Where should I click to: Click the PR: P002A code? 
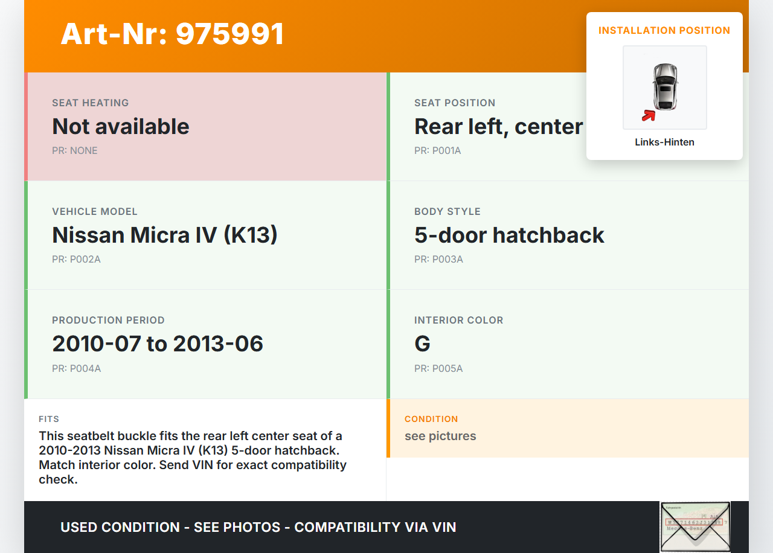point(76,259)
